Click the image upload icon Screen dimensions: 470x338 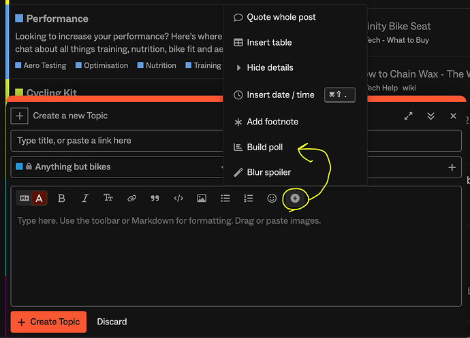(x=202, y=198)
